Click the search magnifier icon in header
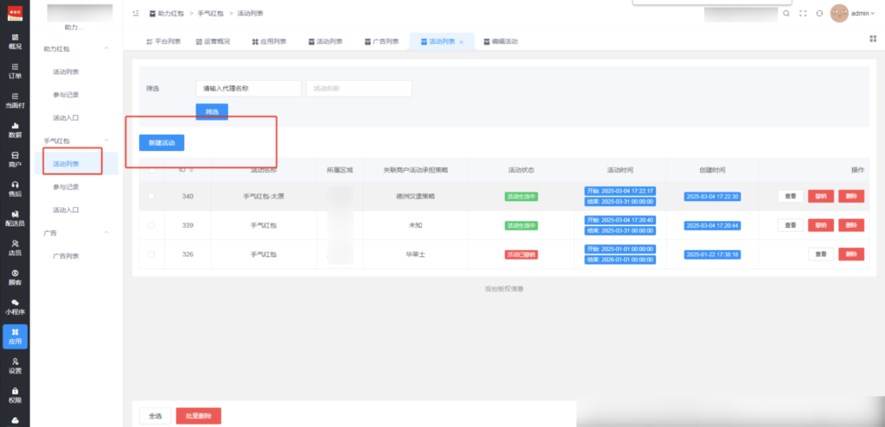Screen dimensions: 885x427 click(x=786, y=14)
